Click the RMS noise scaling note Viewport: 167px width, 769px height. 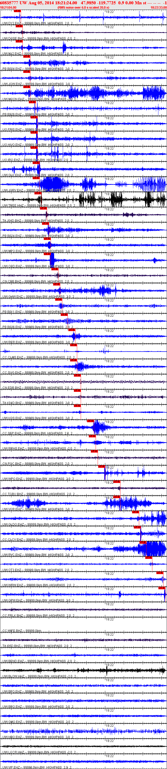(83, 7)
